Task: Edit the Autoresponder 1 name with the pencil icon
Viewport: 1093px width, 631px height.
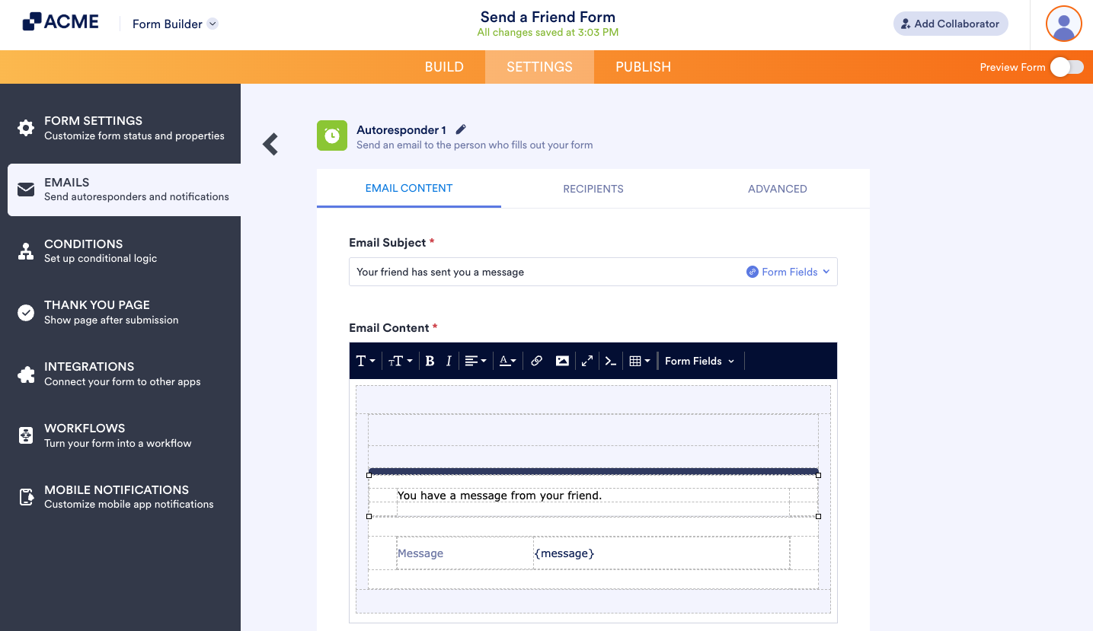Action: (x=461, y=129)
